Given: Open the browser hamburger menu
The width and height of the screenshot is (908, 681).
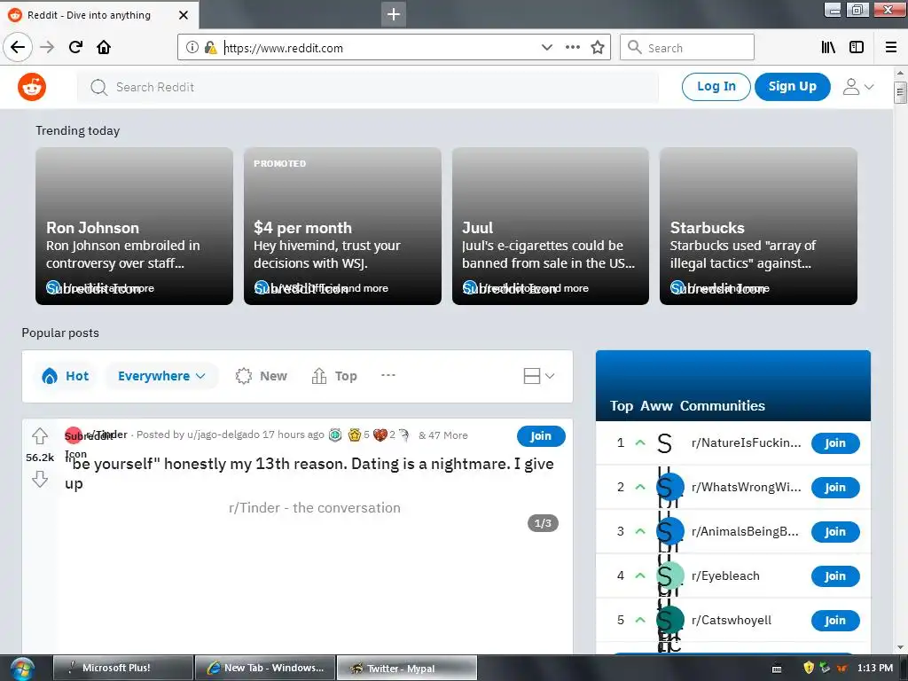Looking at the screenshot, I should [891, 47].
